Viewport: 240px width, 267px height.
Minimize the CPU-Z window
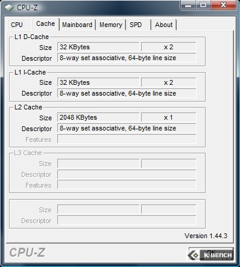[188, 5]
